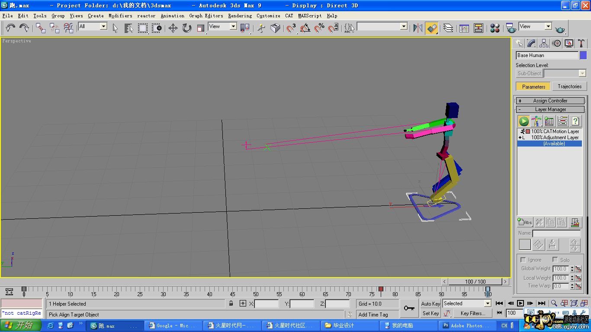Toggle the Angle Snap icon
Viewport: 591px width, 332px height.
click(x=305, y=28)
